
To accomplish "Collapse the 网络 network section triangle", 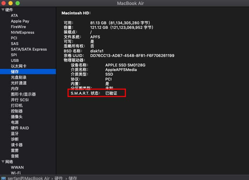I will [3, 162].
